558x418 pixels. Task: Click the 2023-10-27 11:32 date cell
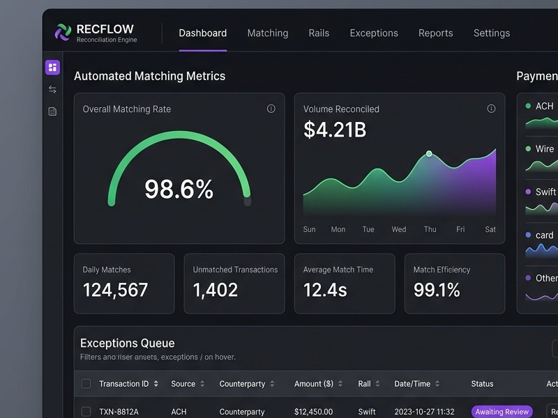pos(424,412)
